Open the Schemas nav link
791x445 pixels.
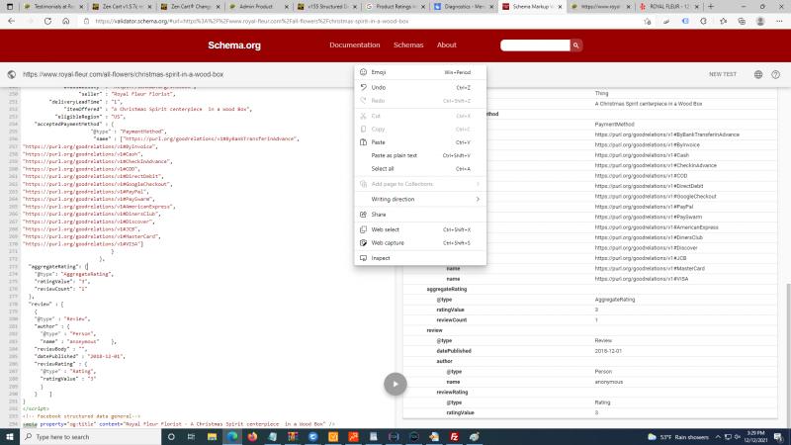408,44
